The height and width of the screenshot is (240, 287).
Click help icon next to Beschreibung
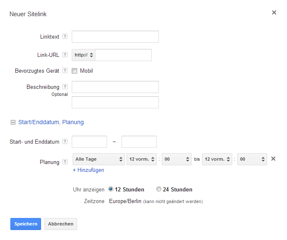65,87
